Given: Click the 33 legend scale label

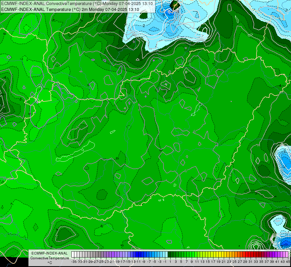Looking at the screenshot, I should tap(256, 262).
